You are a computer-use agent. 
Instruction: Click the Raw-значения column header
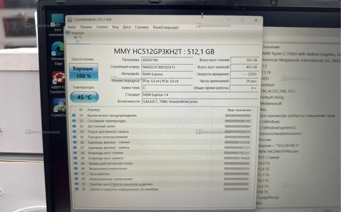(x=239, y=110)
